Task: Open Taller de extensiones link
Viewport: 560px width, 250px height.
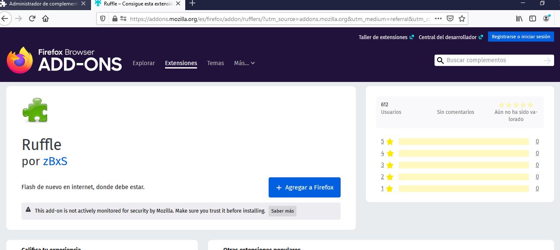Action: pos(386,37)
